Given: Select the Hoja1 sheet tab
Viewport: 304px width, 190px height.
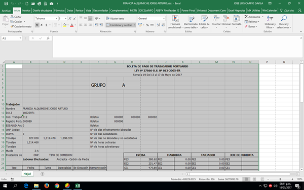Looking at the screenshot, I should tap(27, 174).
